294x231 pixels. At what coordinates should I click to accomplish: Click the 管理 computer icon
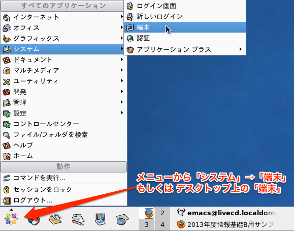coord(7,103)
